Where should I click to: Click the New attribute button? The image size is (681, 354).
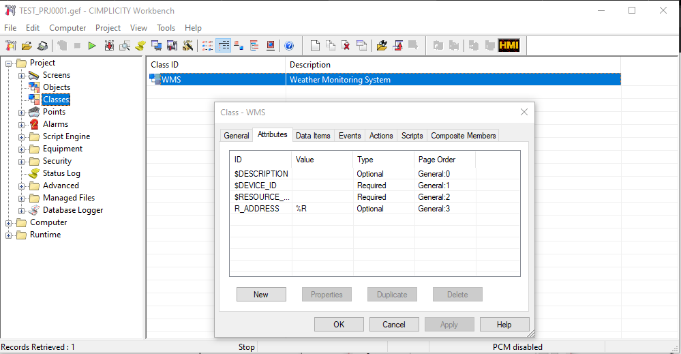(x=261, y=295)
